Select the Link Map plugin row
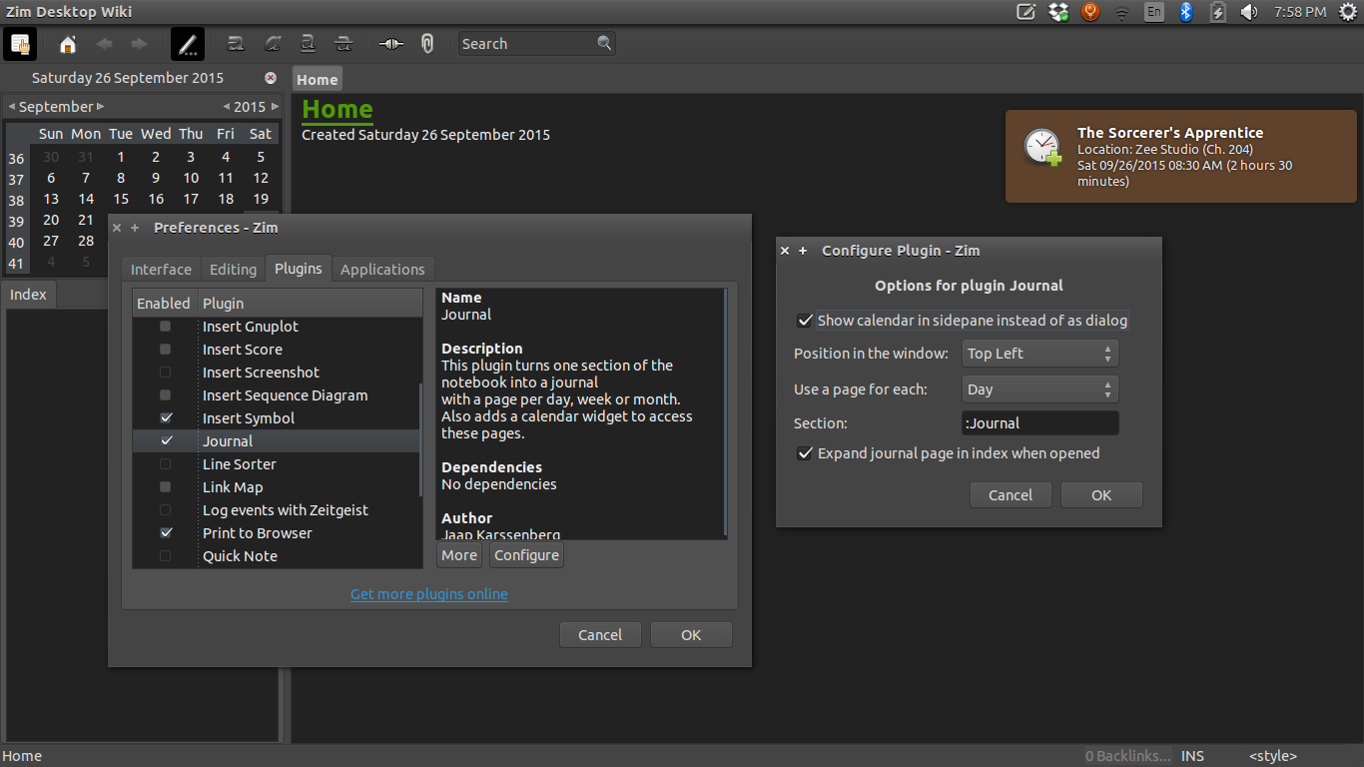 277,486
